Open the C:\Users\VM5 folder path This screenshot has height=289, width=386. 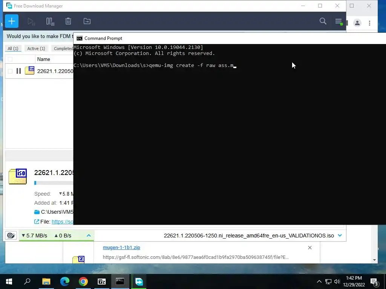coord(57,212)
